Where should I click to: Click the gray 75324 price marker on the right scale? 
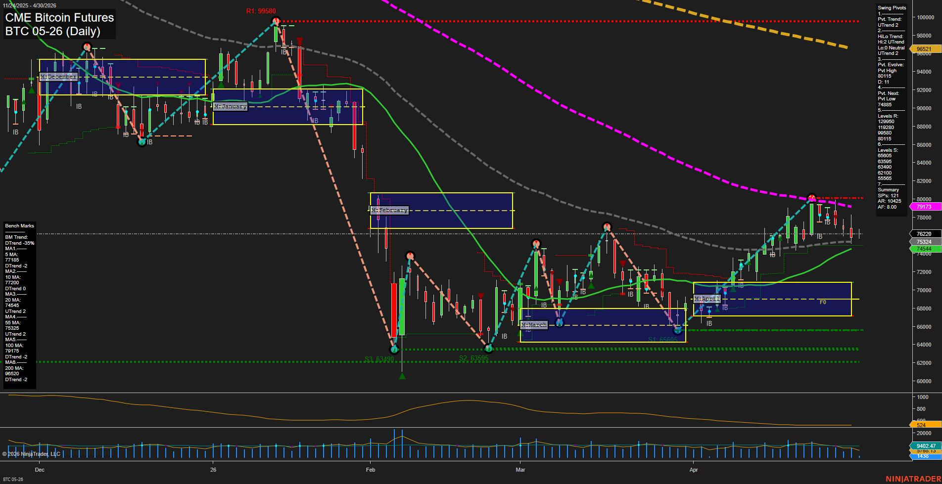click(925, 241)
